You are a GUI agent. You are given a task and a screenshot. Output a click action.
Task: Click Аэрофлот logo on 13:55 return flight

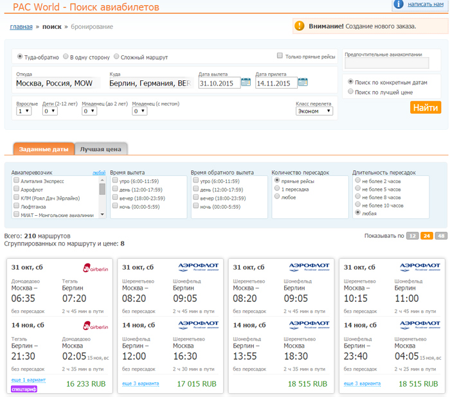point(309,324)
